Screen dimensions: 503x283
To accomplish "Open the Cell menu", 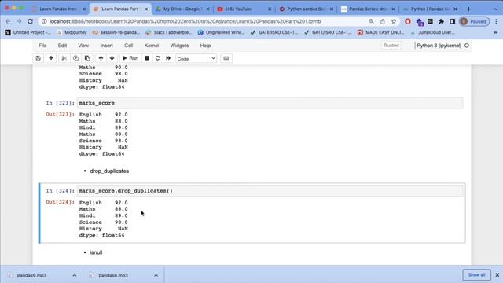I will [x=129, y=46].
